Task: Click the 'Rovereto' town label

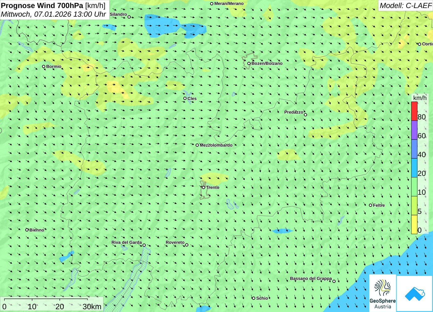Action: [x=175, y=242]
